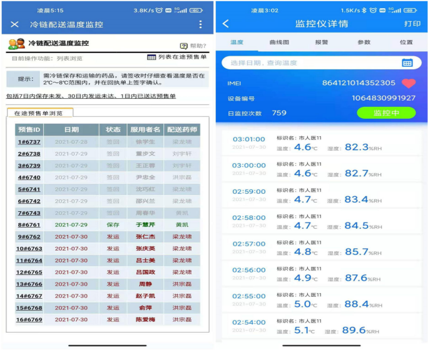The image size is (428, 350).
Task: Switch to the 曲线图 tab
Action: (x=279, y=42)
